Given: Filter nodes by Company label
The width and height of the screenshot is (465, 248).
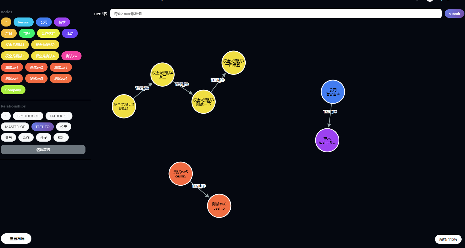Looking at the screenshot, I should tap(13, 90).
